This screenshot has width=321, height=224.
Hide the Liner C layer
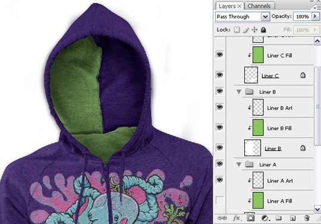pyautogui.click(x=220, y=75)
